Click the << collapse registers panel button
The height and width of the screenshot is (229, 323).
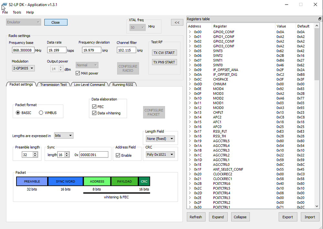tap(177, 22)
